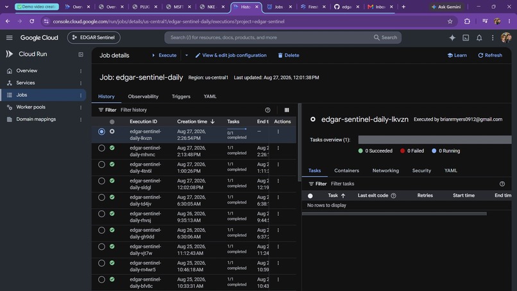Select radio button for edgar-sentinel-daily-td4jv
This screenshot has width=517, height=291.
101,197
